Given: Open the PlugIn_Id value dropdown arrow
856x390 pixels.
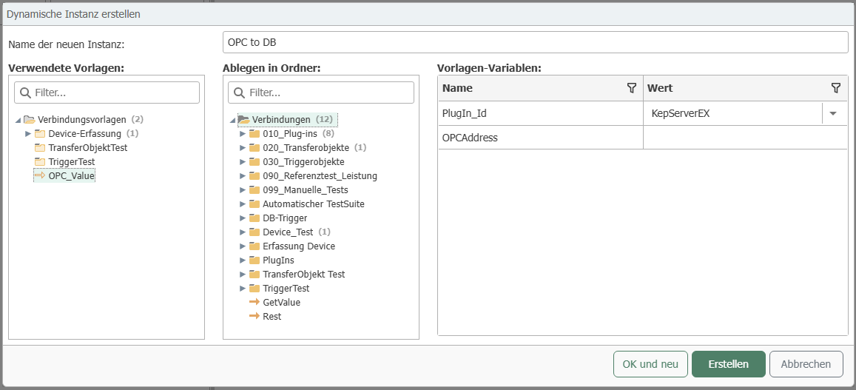Looking at the screenshot, I should pyautogui.click(x=833, y=114).
